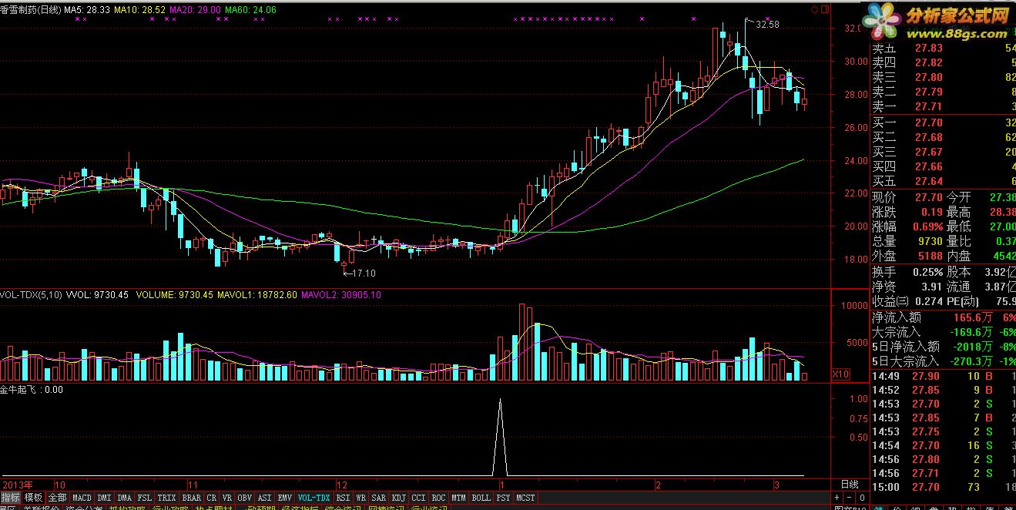Select the BRAR indicator tab

coord(192,498)
